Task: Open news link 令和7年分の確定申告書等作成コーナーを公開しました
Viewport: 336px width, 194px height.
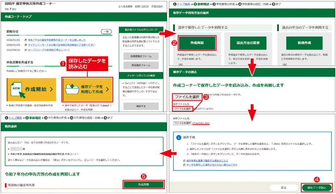Action: click(56, 40)
